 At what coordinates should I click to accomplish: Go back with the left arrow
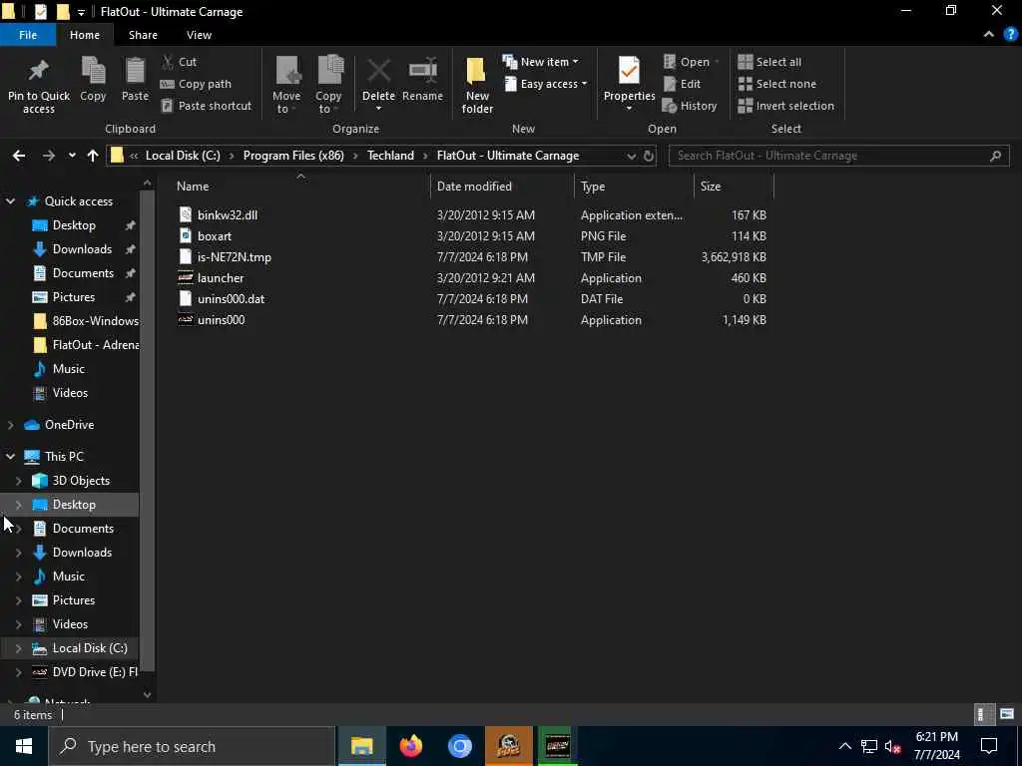click(19, 156)
